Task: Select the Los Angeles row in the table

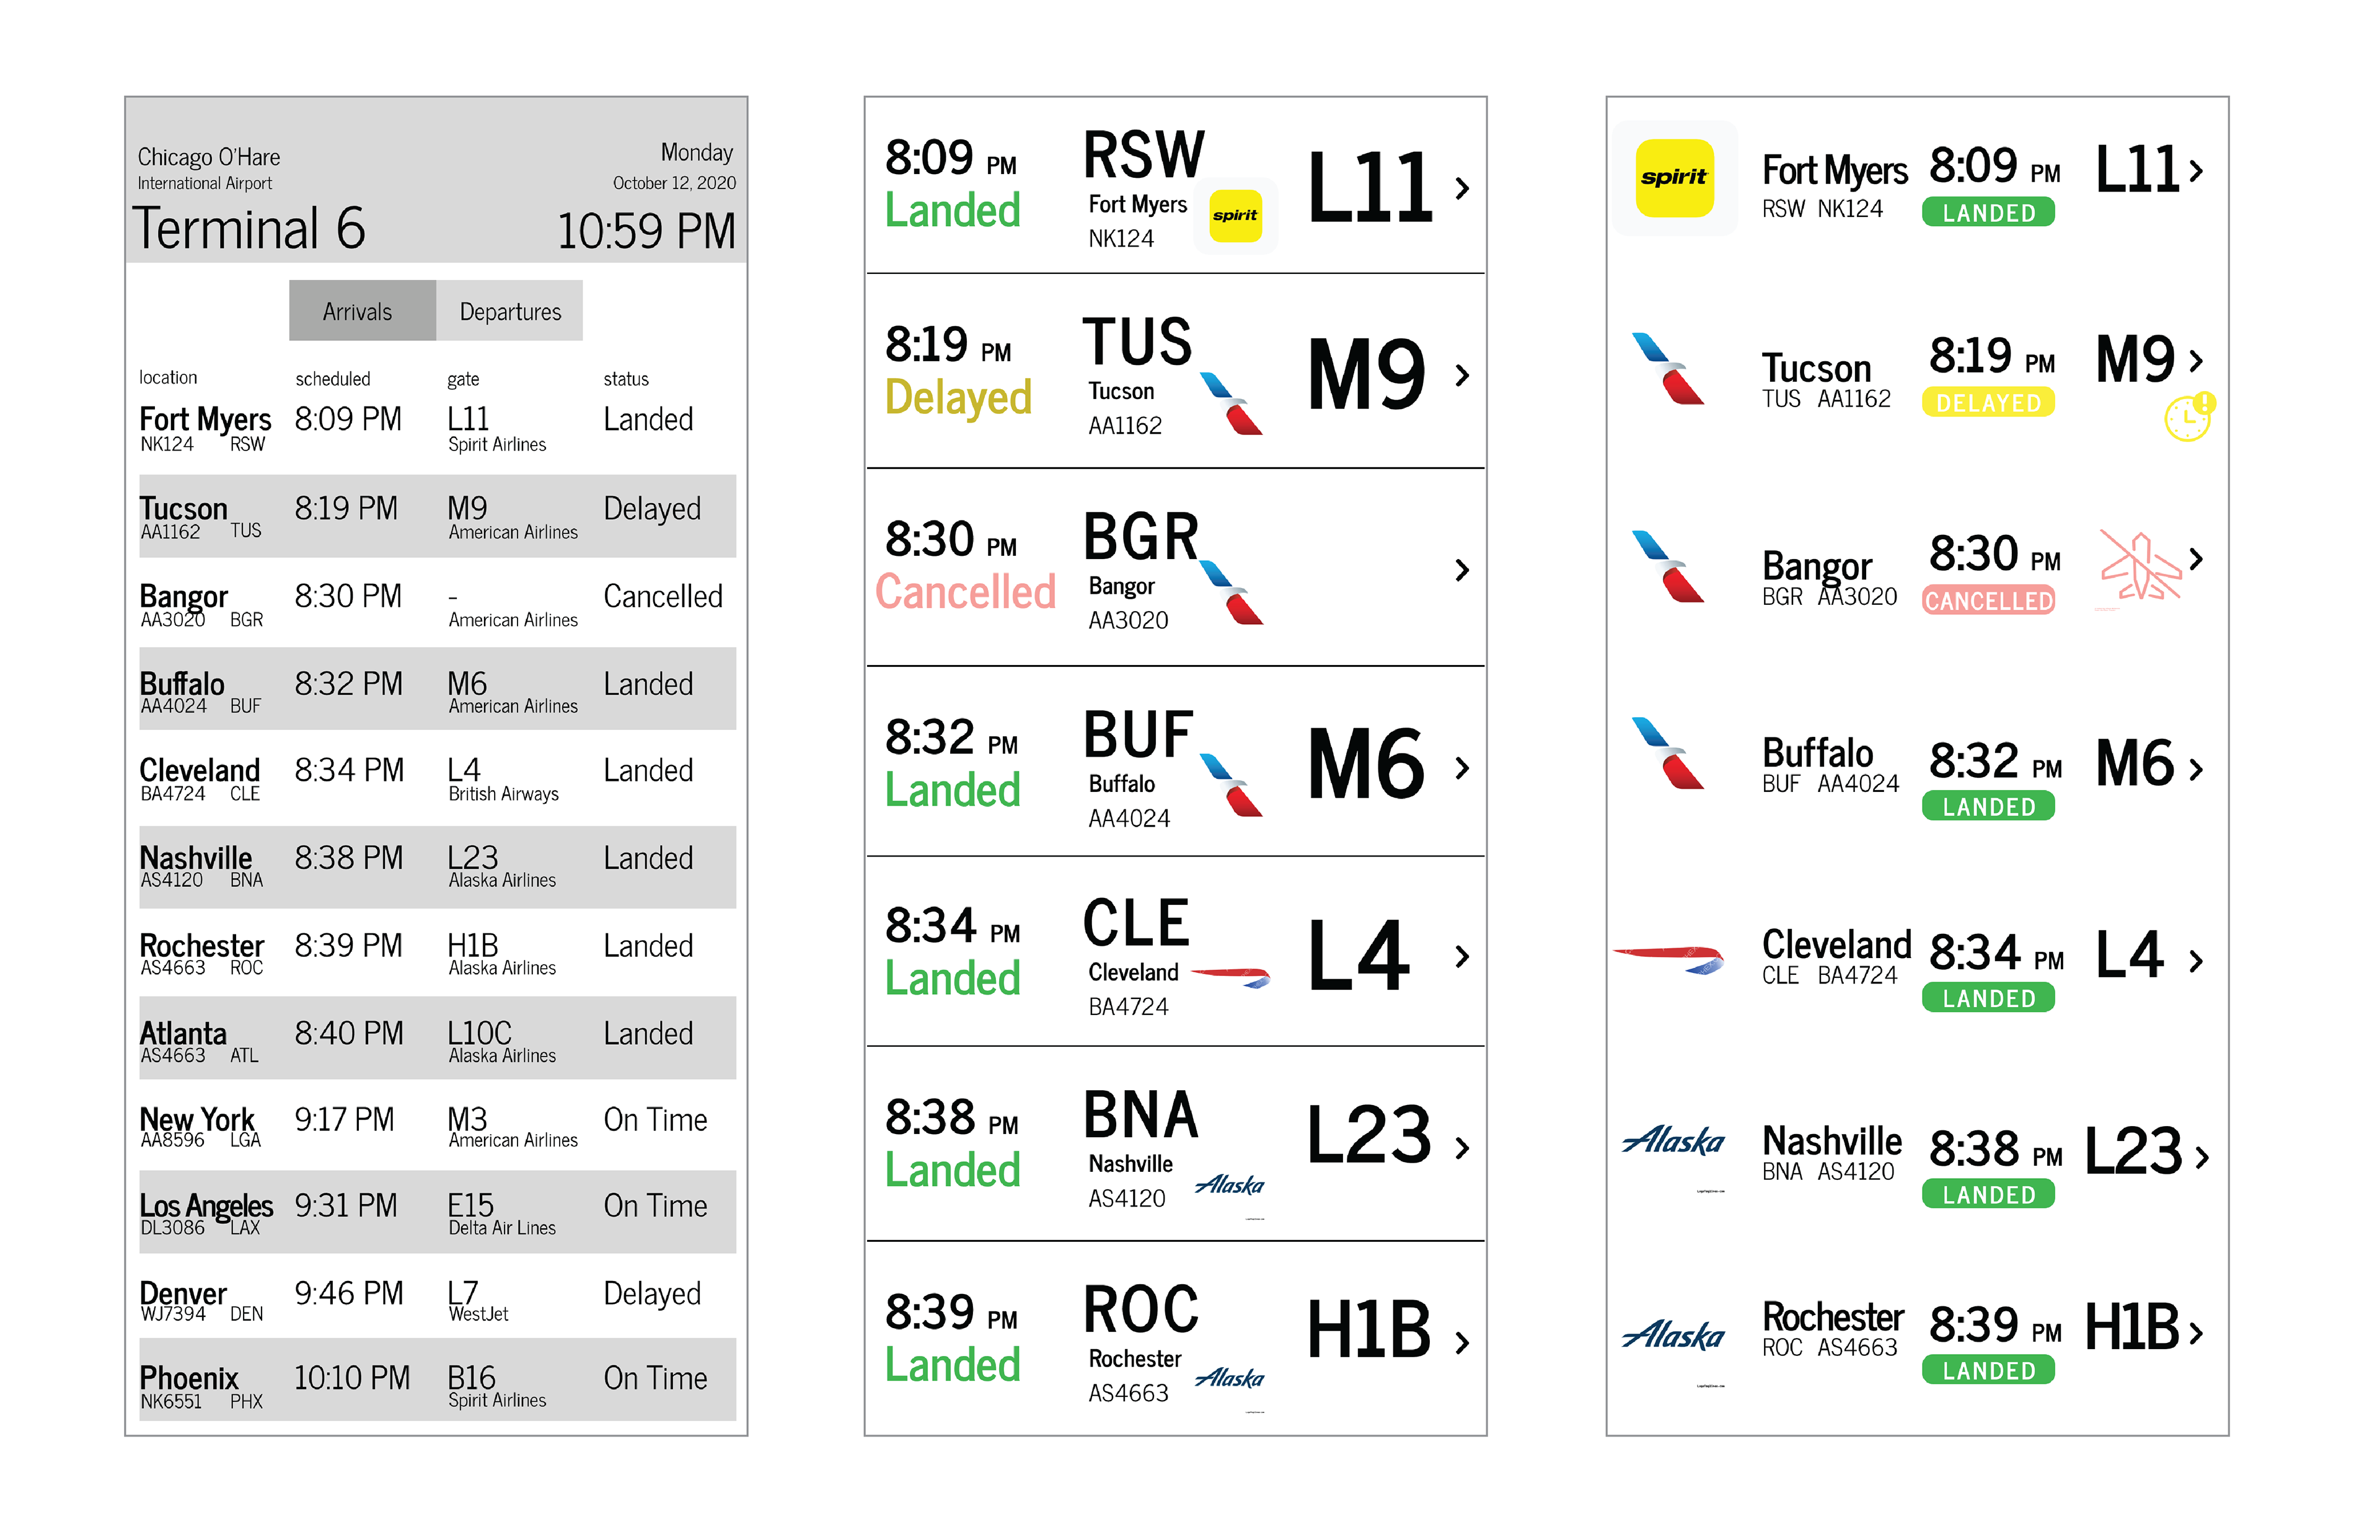Action: pos(437,1212)
